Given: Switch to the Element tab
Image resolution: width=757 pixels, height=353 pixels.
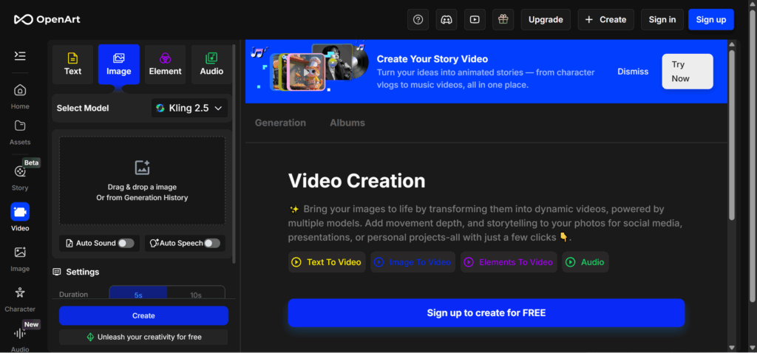Looking at the screenshot, I should [165, 64].
